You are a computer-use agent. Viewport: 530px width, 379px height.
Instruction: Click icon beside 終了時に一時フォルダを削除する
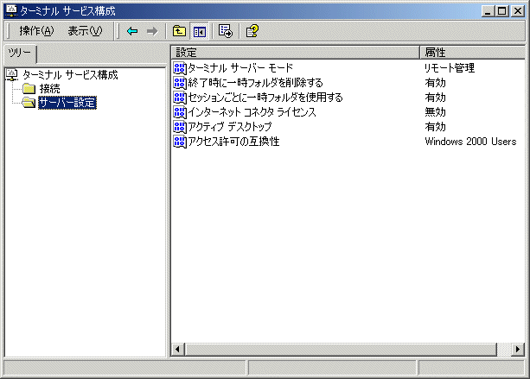click(x=180, y=83)
